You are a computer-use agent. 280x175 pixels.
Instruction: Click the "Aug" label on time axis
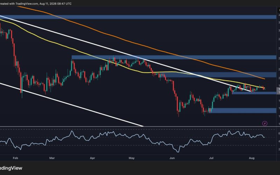pos(252,158)
